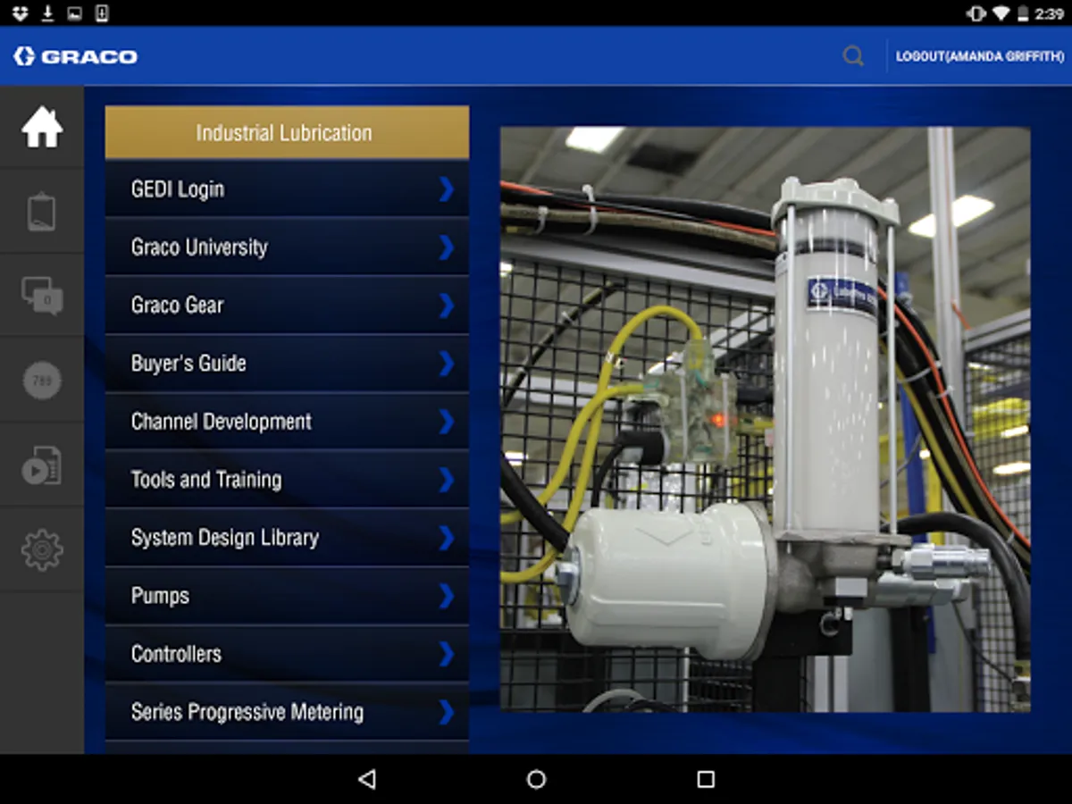The width and height of the screenshot is (1072, 804).
Task: Tap the Pumps label
Action: 160,596
